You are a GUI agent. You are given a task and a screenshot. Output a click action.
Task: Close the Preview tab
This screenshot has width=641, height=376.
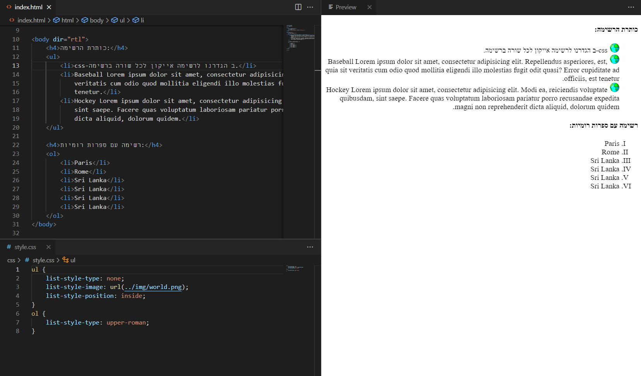coord(369,7)
